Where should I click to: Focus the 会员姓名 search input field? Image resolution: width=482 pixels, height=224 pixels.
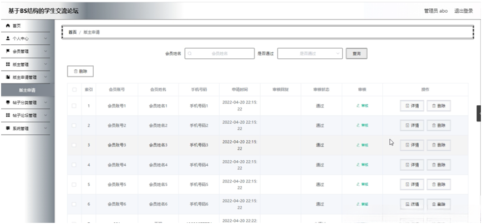220,53
